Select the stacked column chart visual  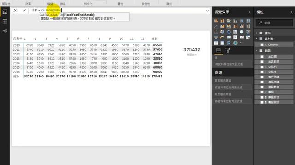(222, 21)
